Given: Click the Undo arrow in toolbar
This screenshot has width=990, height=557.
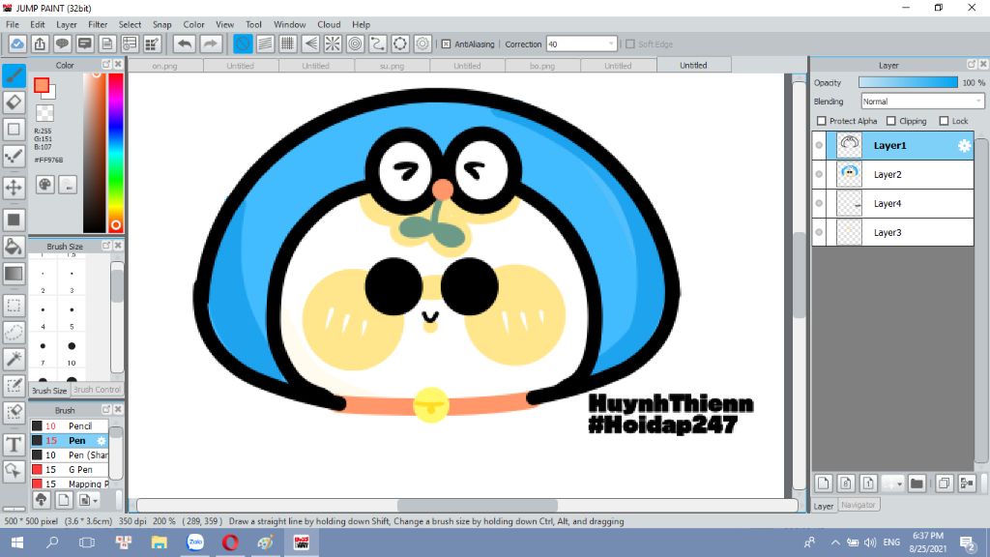Looking at the screenshot, I should point(185,44).
